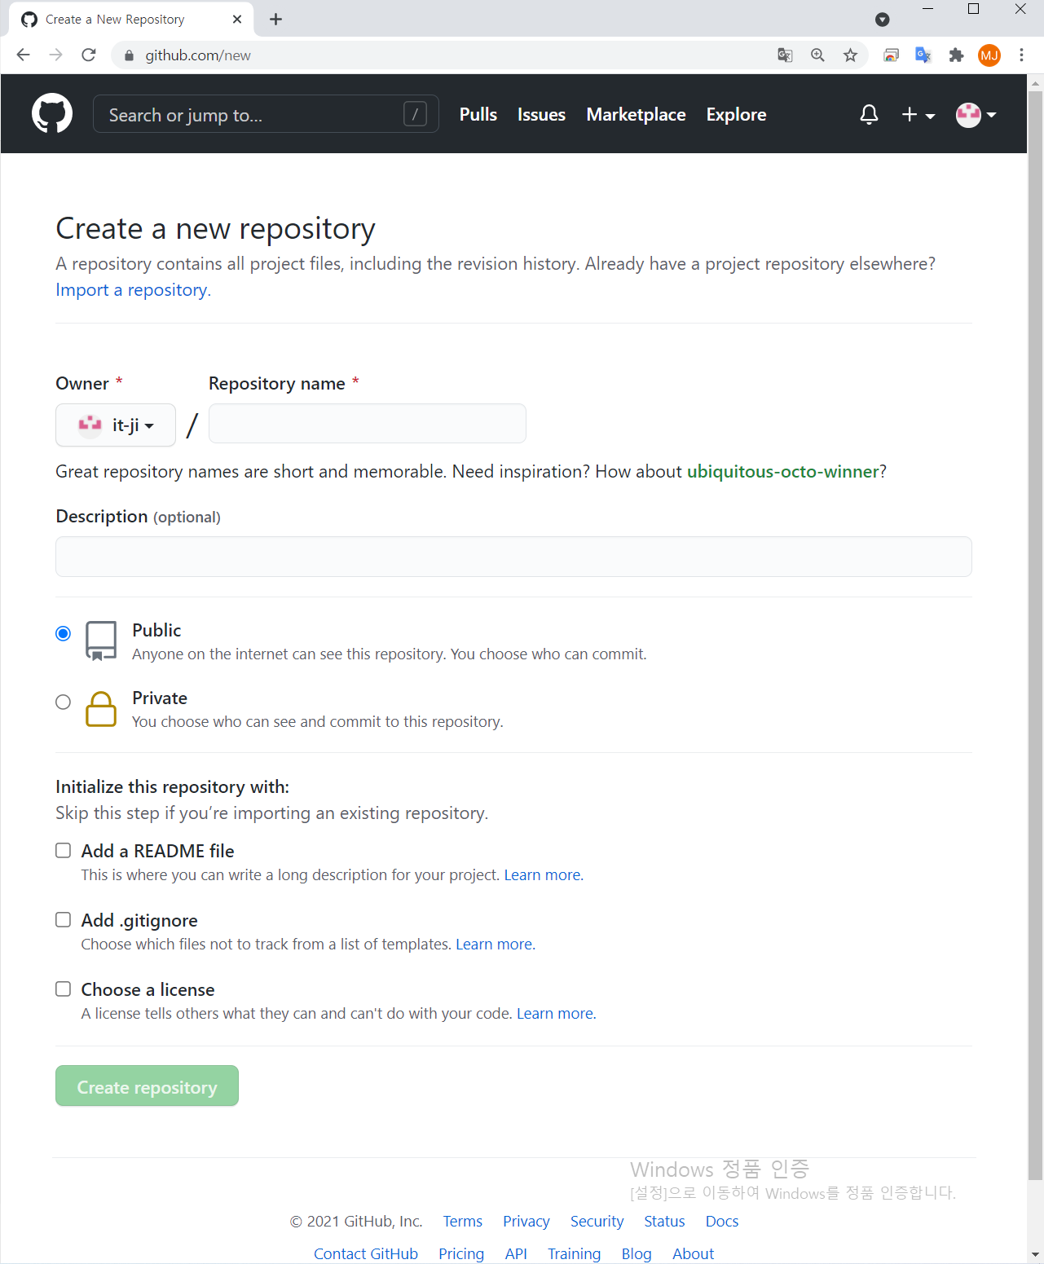The width and height of the screenshot is (1044, 1264).
Task: Select the Create a New Repository tab
Action: pyautogui.click(x=131, y=20)
